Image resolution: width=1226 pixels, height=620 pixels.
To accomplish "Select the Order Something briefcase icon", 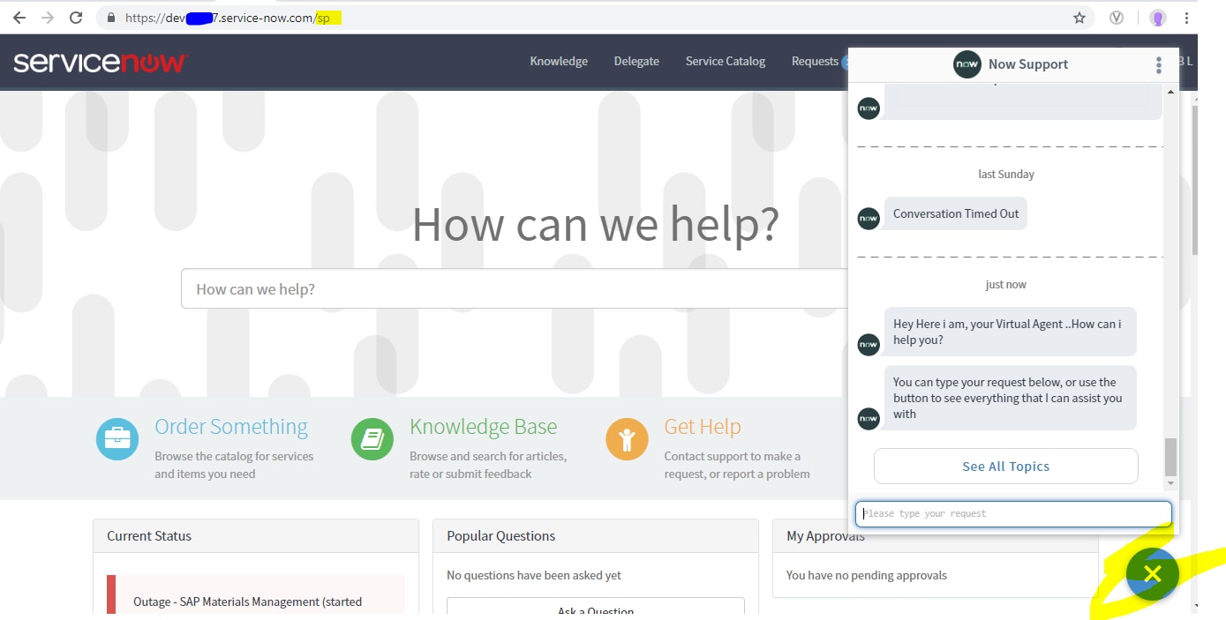I will (x=117, y=438).
